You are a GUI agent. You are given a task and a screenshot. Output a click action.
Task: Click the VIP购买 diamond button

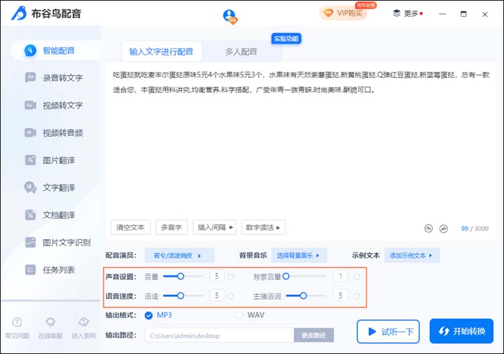coord(343,13)
